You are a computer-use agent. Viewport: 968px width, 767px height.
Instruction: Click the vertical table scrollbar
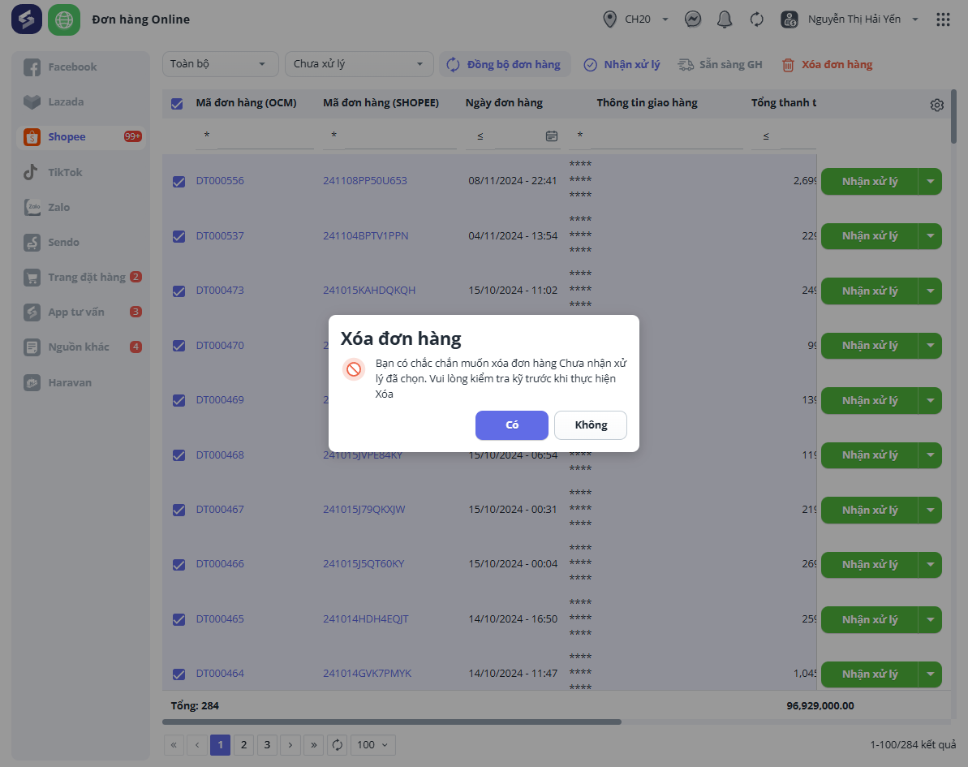pyautogui.click(x=954, y=116)
